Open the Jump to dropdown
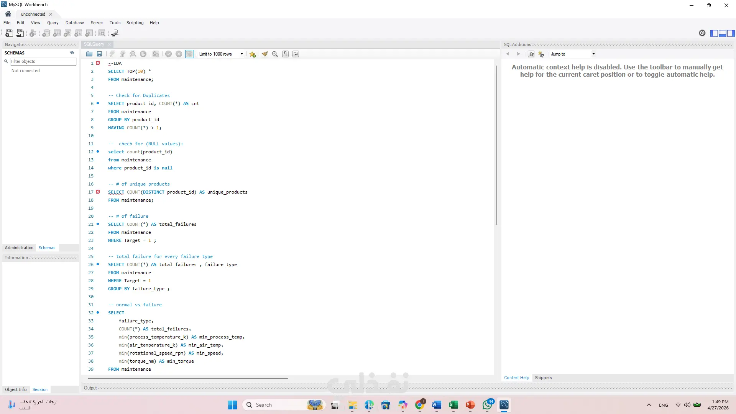The height and width of the screenshot is (414, 736). (x=573, y=54)
